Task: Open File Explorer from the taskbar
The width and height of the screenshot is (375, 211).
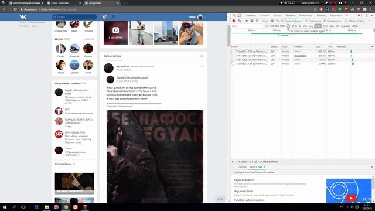Action: click(46, 207)
